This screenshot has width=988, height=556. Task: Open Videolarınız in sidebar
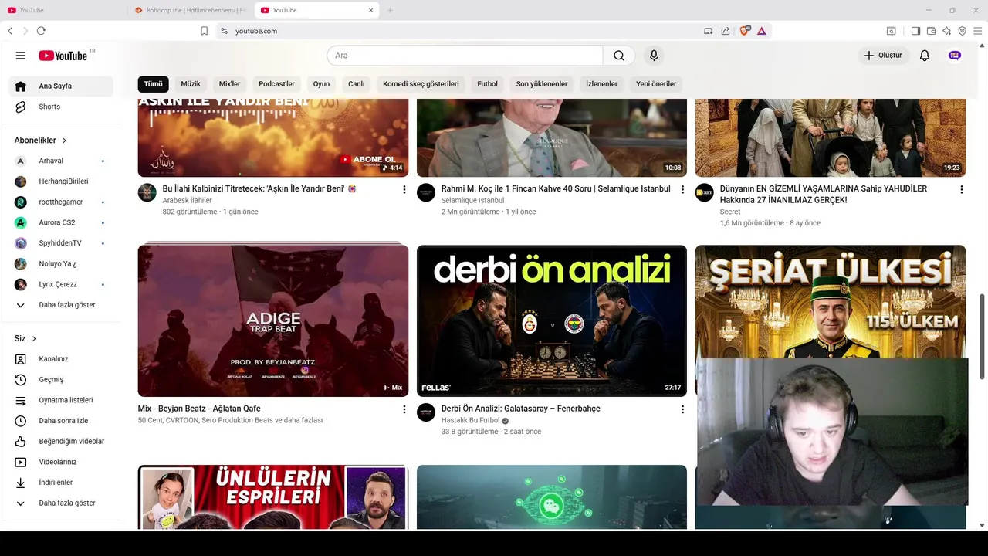(x=61, y=462)
